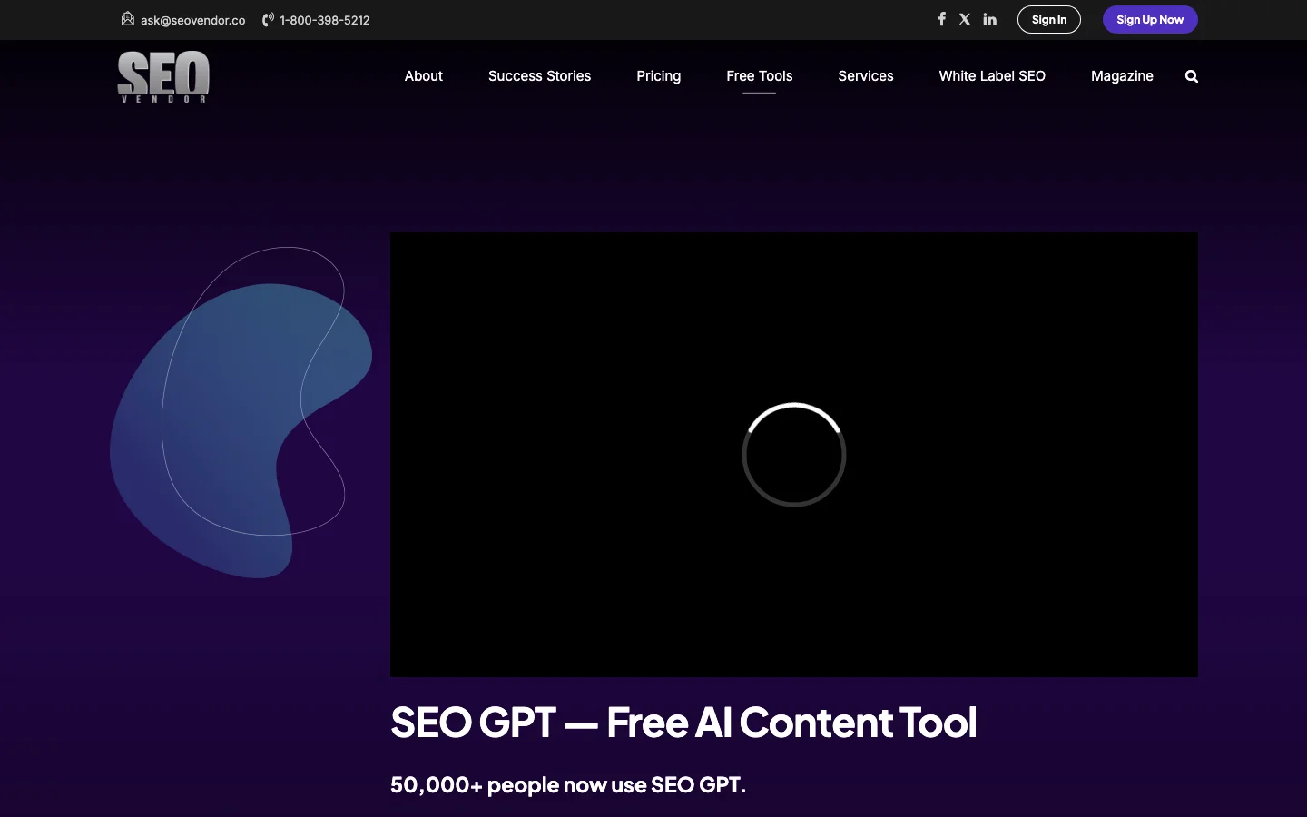Click the ask@seovendor.co email link
Screen dimensions: 1307x817
pyautogui.click(x=192, y=20)
